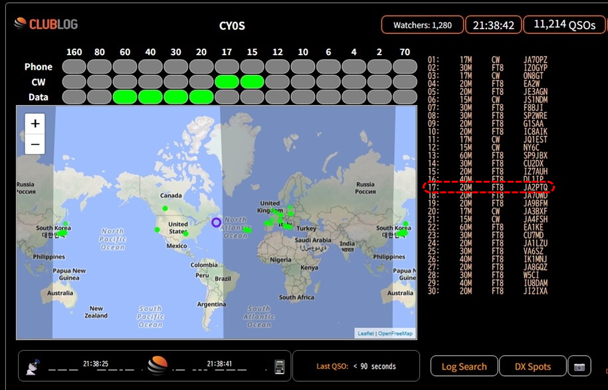The image size is (608, 390).
Task: Select the CW 17m band indicator
Action: (227, 82)
